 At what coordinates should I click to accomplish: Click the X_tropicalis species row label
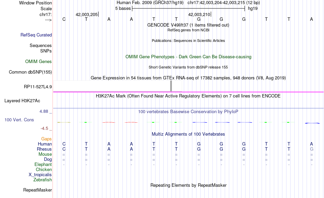coord(40,175)
